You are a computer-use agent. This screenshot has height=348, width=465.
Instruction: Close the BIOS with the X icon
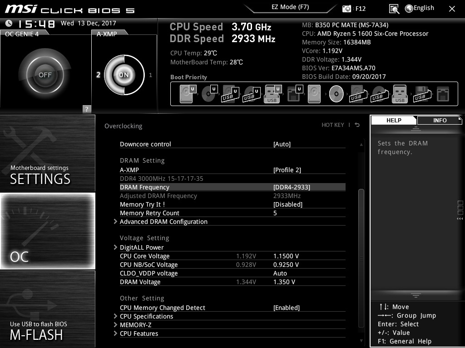coord(452,9)
